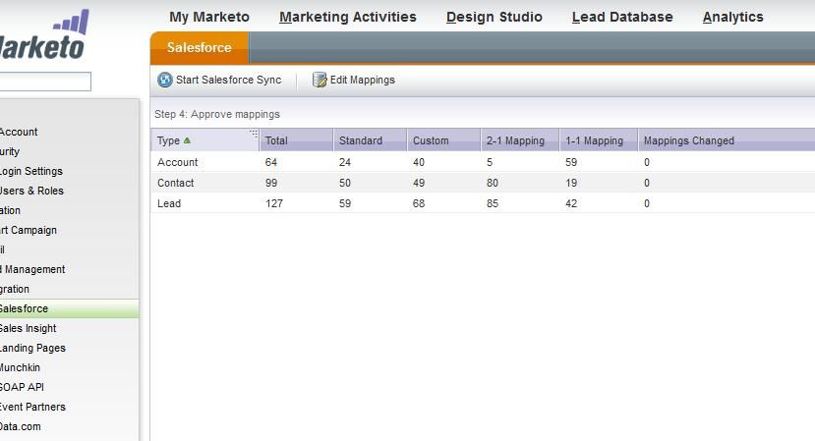Sort by Mappings Changed column header
Image resolution: width=815 pixels, height=441 pixels.
point(688,140)
